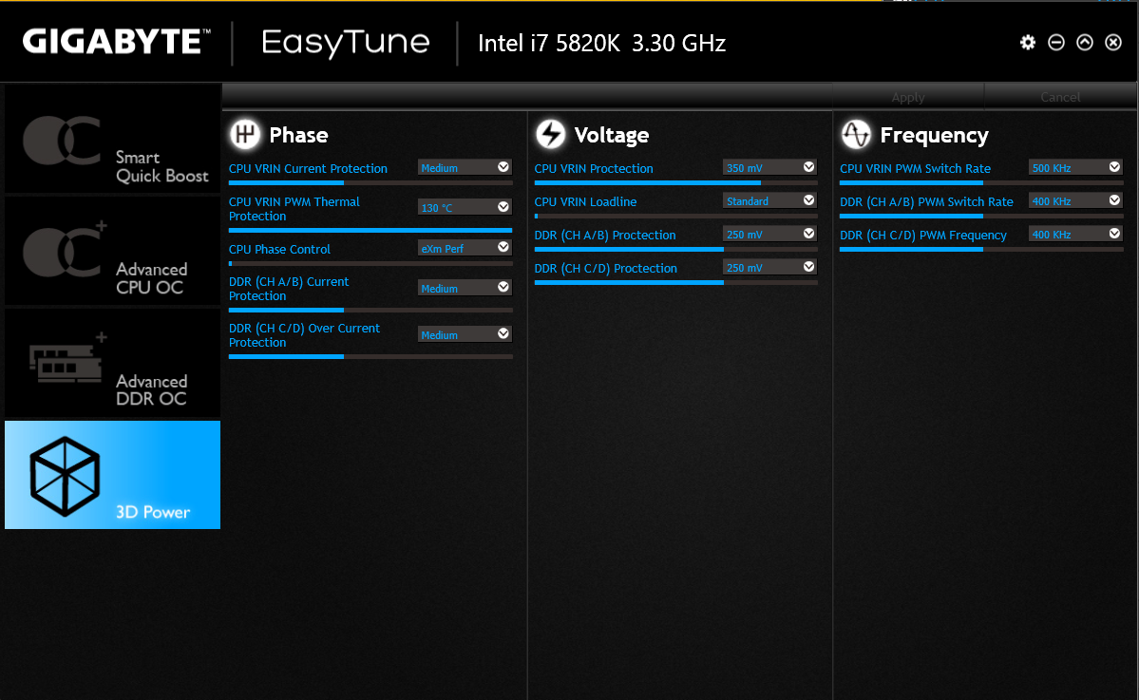Switch to Advanced DDR OC tab
The width and height of the screenshot is (1139, 700).
pos(113,362)
